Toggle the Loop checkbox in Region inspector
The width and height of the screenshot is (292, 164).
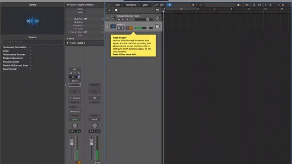tap(85, 12)
